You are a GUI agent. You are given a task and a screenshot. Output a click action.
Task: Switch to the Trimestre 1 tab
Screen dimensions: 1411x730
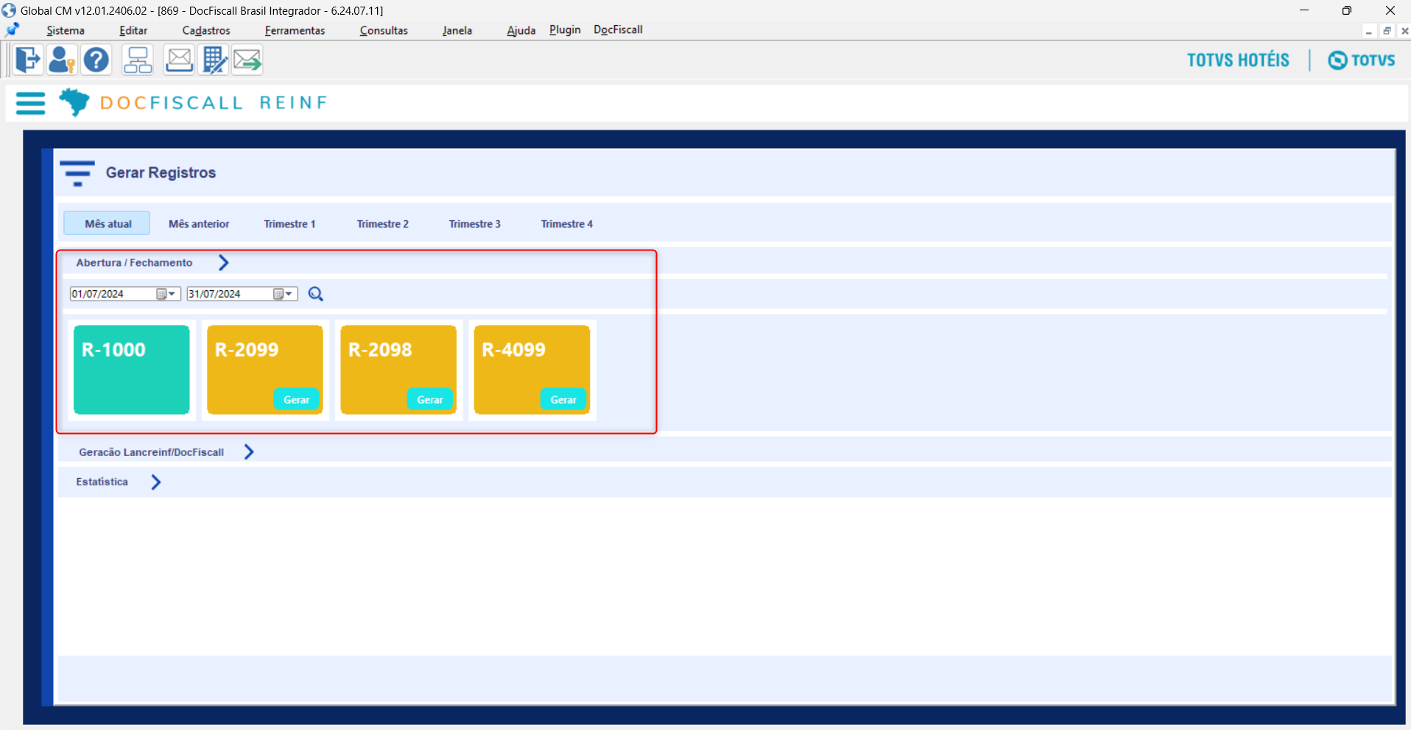coord(289,224)
